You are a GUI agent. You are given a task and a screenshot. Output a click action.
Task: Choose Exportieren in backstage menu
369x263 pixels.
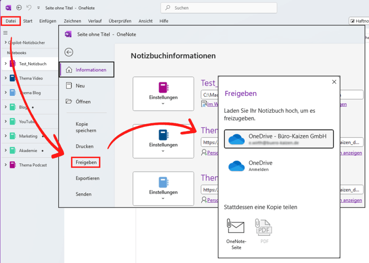click(x=88, y=178)
